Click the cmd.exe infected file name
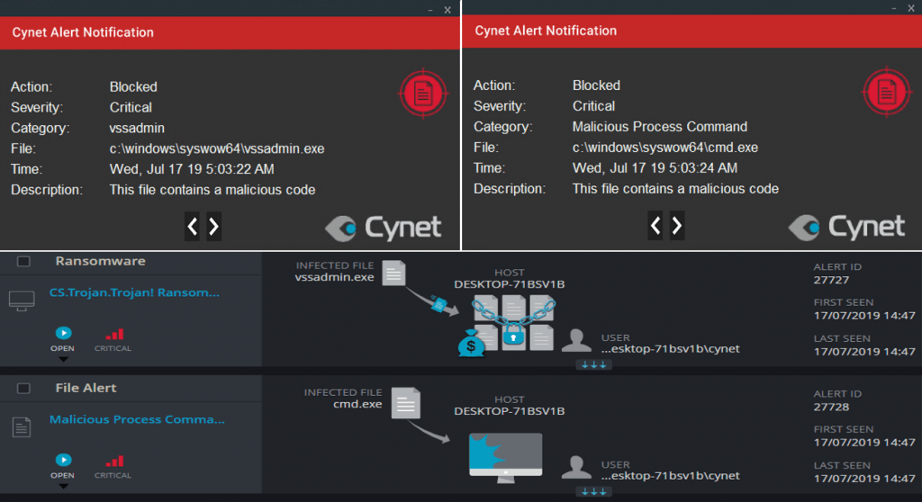 coord(357,404)
